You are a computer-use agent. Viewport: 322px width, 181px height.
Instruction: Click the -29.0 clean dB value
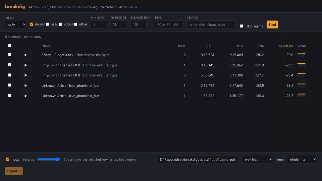289,55
